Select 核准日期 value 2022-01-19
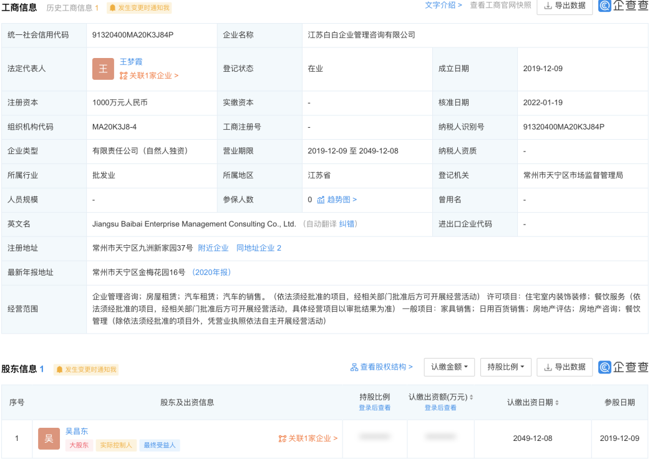The height and width of the screenshot is (464, 655). pyautogui.click(x=543, y=103)
